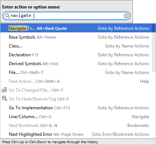Click the magnifier icon in search field

7,16
